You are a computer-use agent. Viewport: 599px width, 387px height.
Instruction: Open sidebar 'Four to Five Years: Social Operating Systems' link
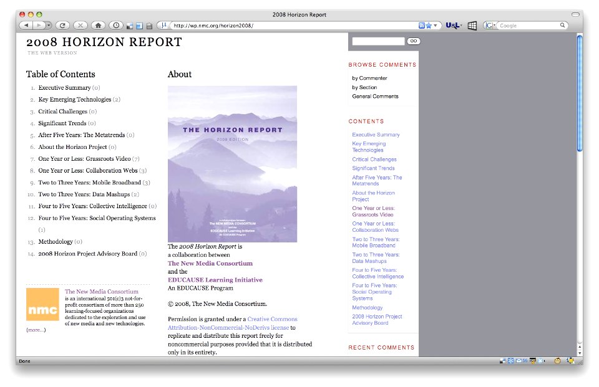pyautogui.click(x=375, y=292)
